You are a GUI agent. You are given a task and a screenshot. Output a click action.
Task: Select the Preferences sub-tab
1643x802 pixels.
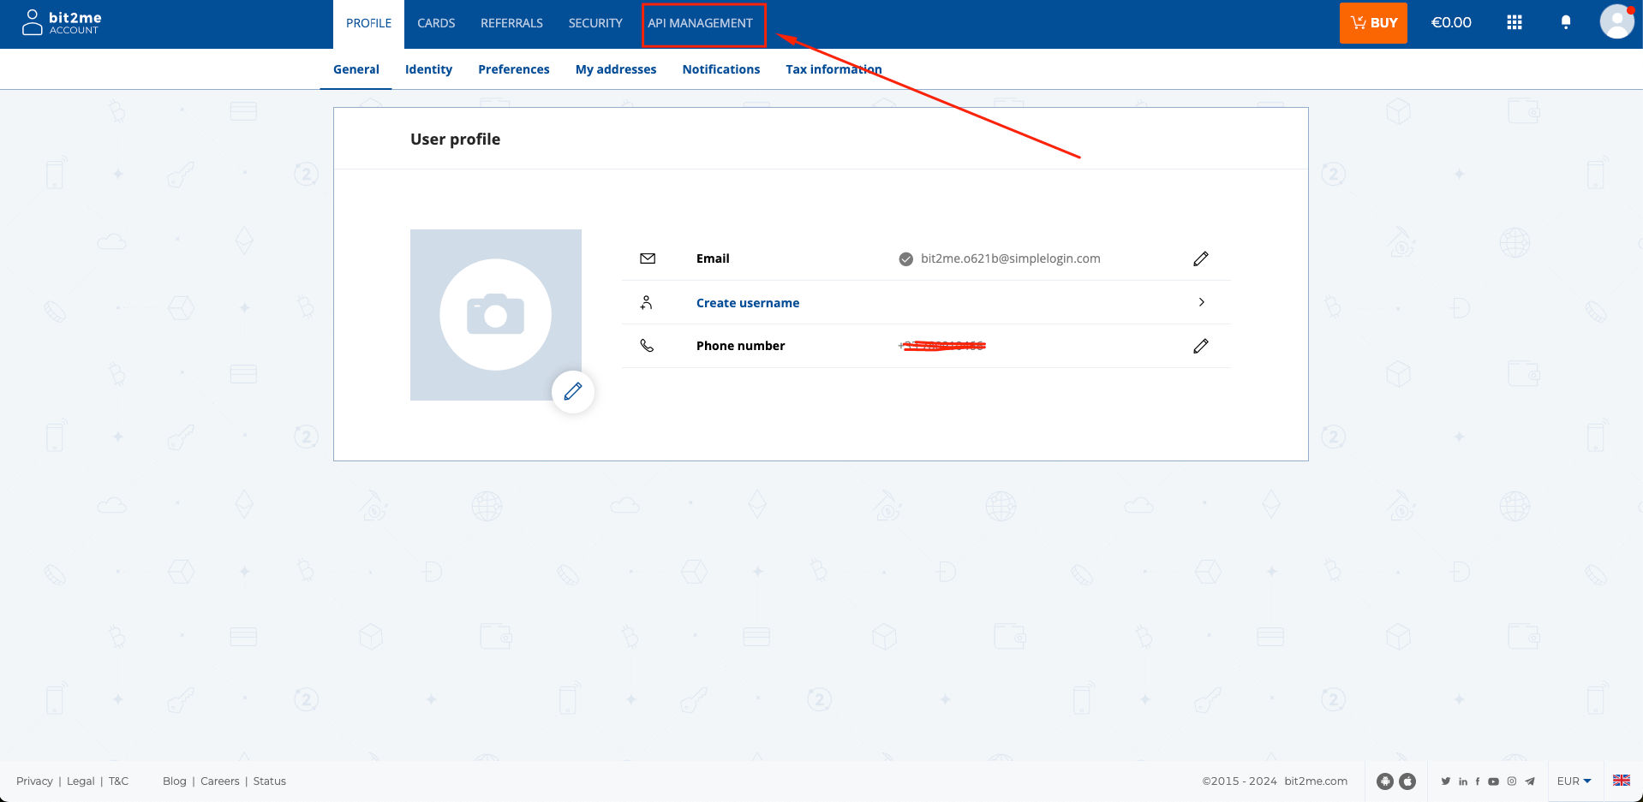[513, 69]
